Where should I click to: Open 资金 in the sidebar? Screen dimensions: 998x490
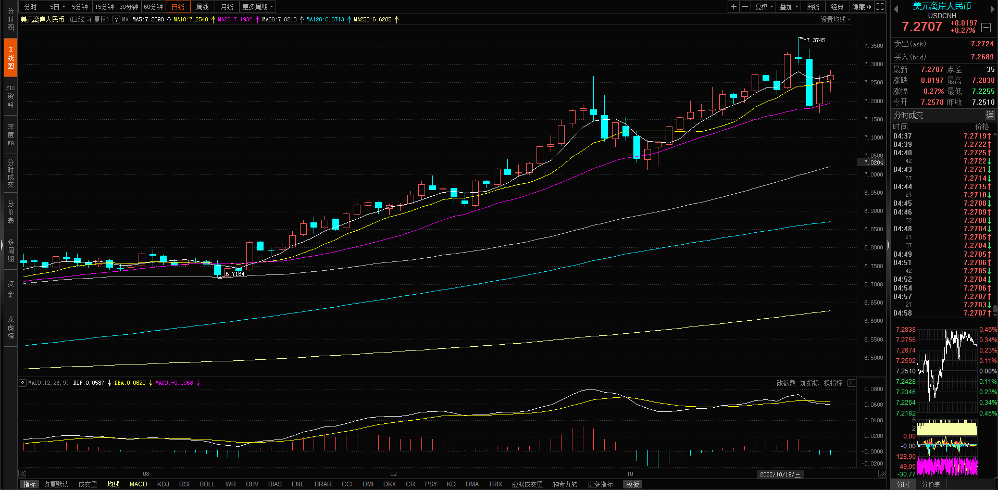click(x=10, y=289)
